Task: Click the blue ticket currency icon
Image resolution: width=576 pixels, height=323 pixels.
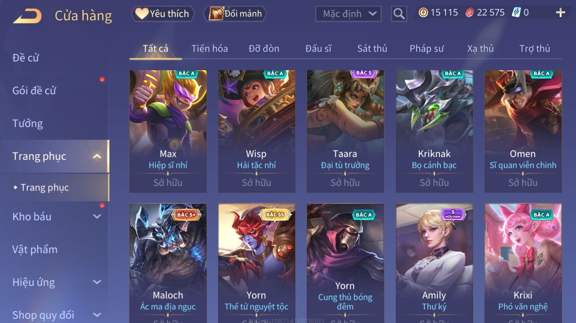Action: (516, 13)
